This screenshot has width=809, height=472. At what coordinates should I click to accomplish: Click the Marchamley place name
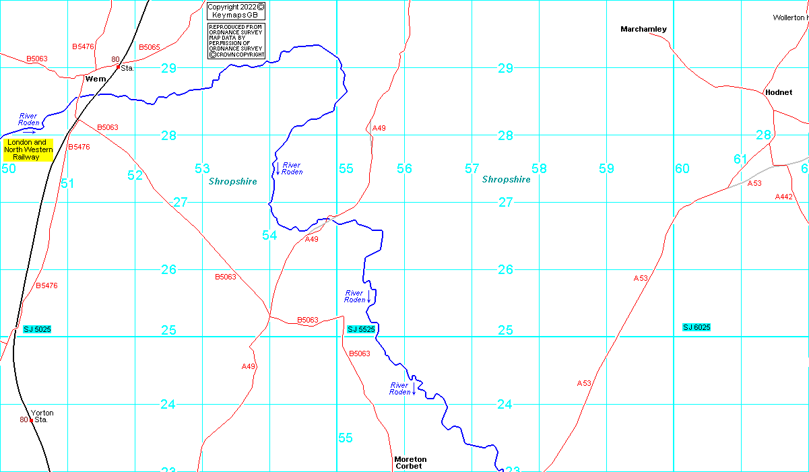point(643,29)
